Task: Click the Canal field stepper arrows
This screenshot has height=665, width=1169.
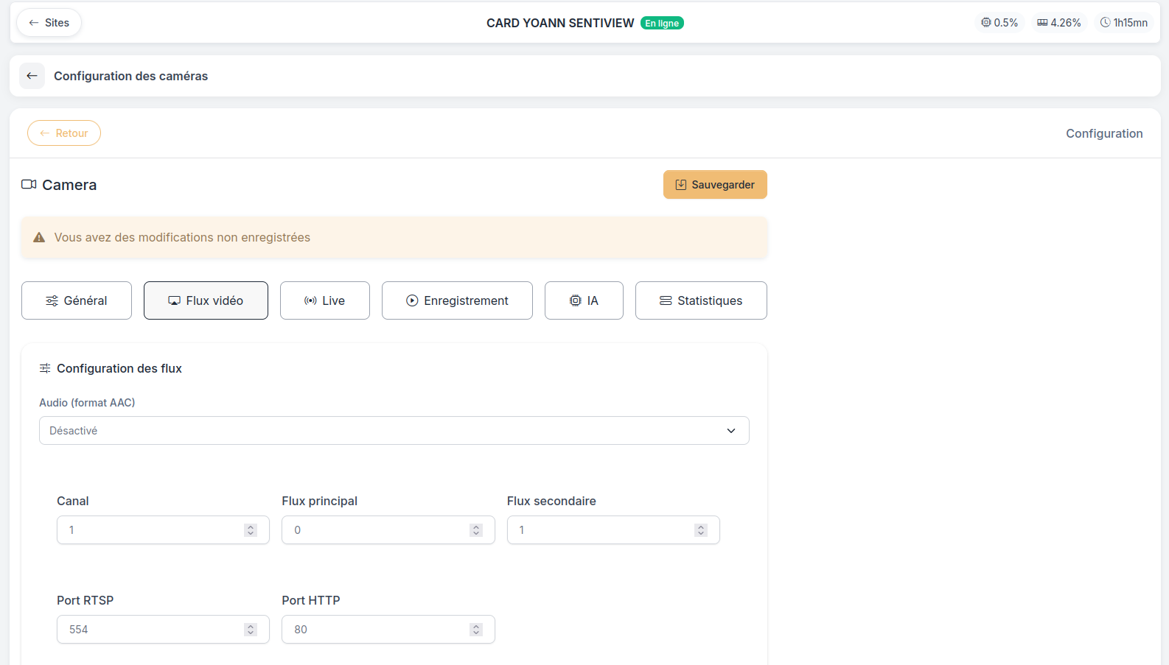Action: tap(251, 530)
